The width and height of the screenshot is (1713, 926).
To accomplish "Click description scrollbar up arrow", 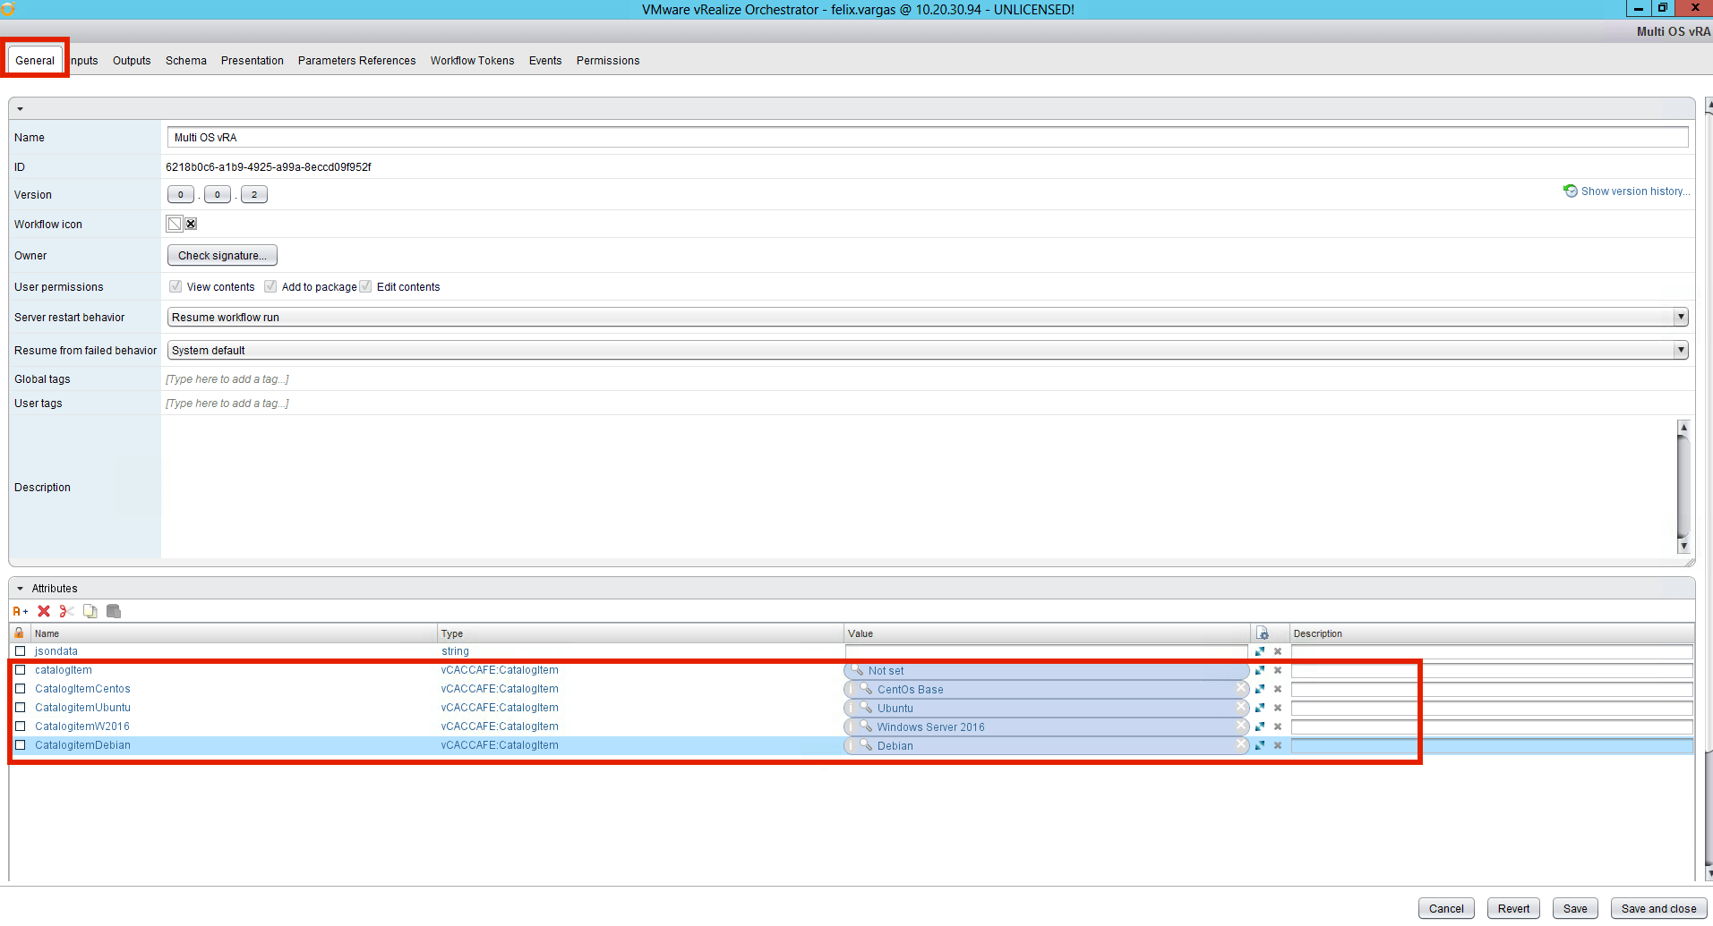I will pos(1683,428).
